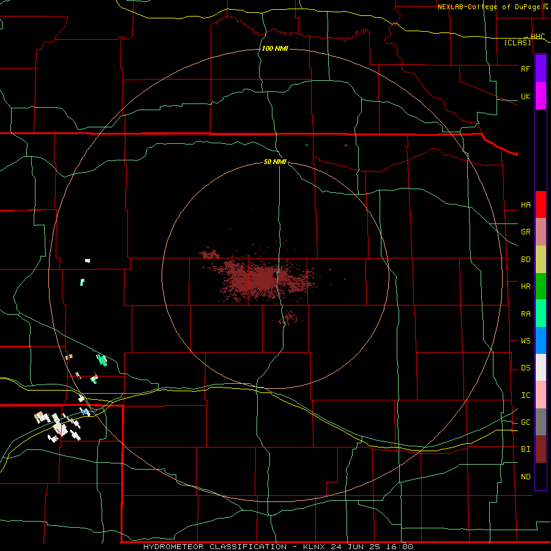This screenshot has width=551, height=551.
Task: Click the HR legend label
Action: pyautogui.click(x=525, y=287)
